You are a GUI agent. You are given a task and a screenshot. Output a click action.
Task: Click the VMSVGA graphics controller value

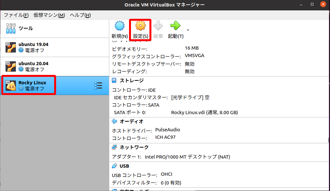(194, 55)
